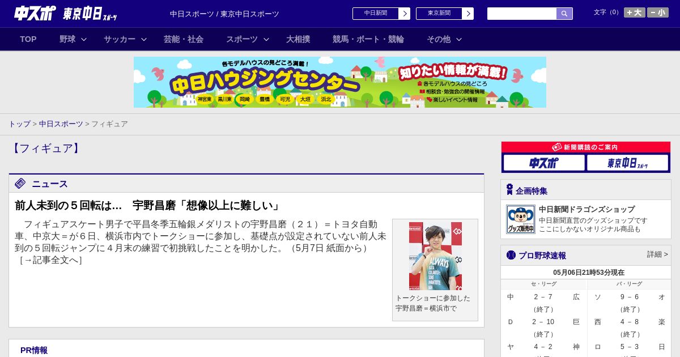The height and width of the screenshot is (357, 680).
Task: Open 大相撲 navigation item
Action: point(298,39)
